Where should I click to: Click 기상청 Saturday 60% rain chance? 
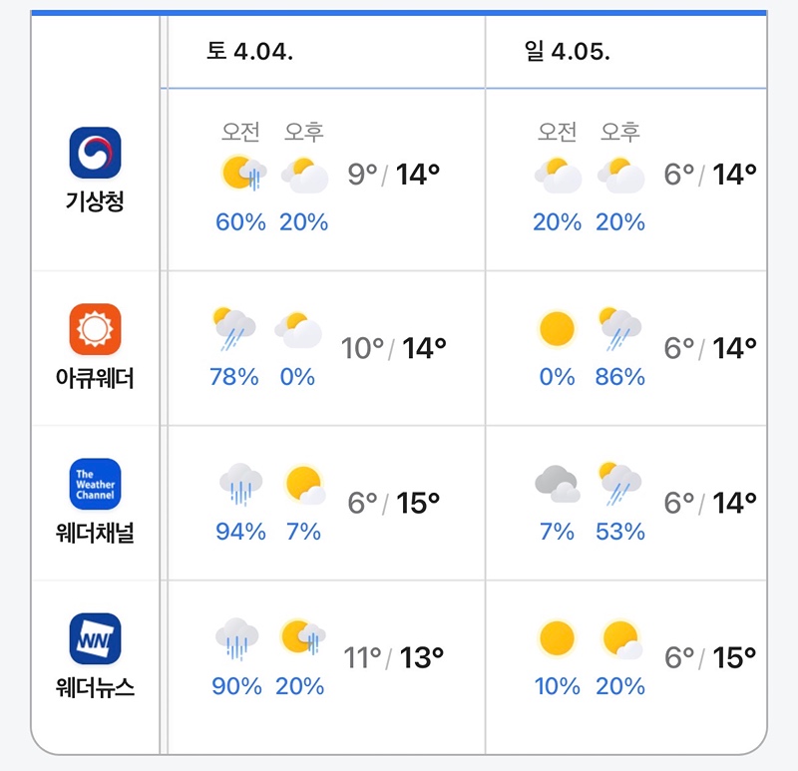click(x=240, y=222)
